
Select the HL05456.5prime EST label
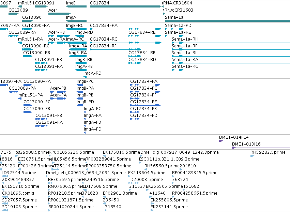click(x=69, y=159)
